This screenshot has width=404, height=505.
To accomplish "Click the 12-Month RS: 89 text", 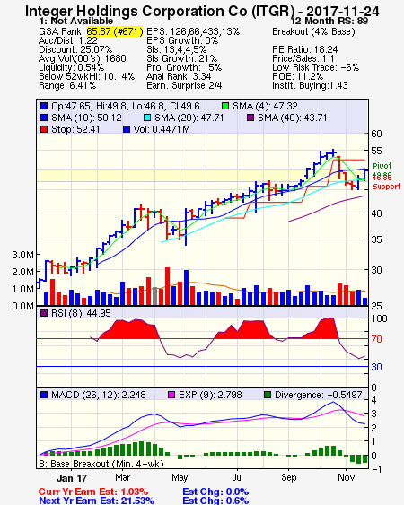I will pyautogui.click(x=329, y=21).
